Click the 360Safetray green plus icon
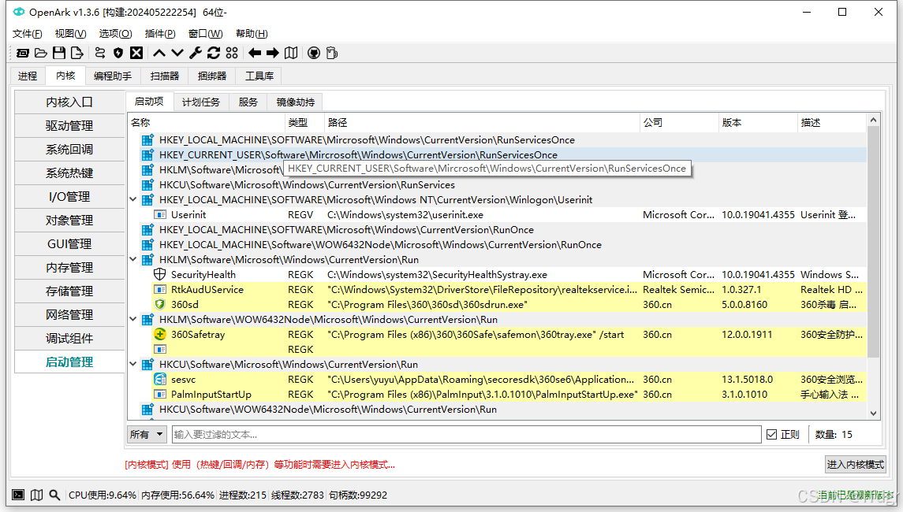903x512 pixels. [160, 334]
